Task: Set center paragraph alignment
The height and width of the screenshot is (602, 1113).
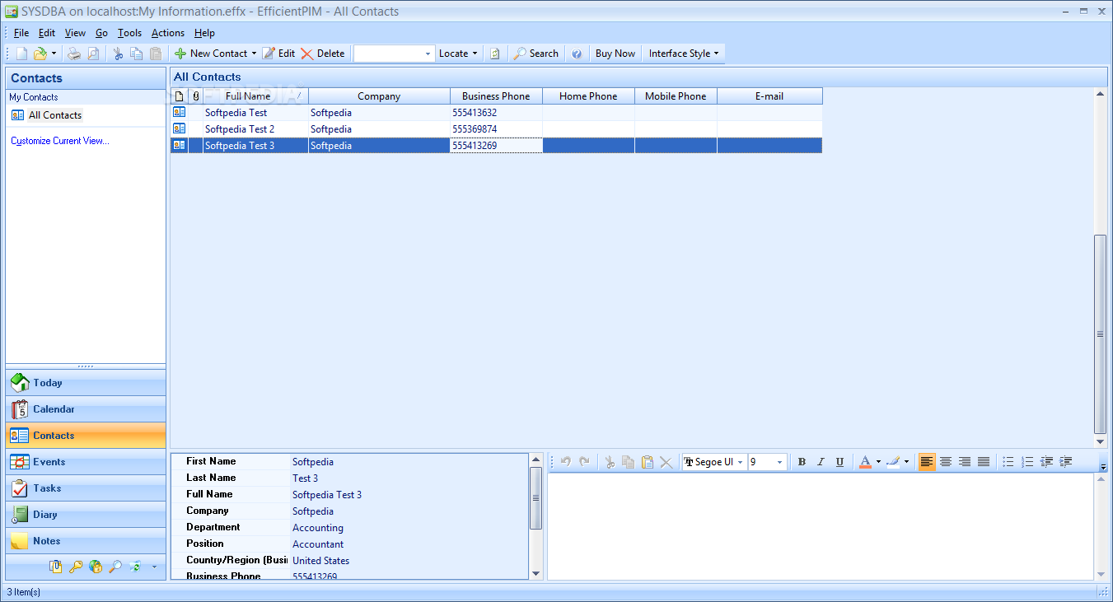Action: click(x=946, y=462)
